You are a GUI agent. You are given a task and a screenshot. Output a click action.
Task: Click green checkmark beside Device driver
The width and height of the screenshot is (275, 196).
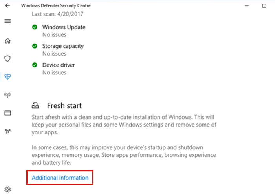coord(35,65)
